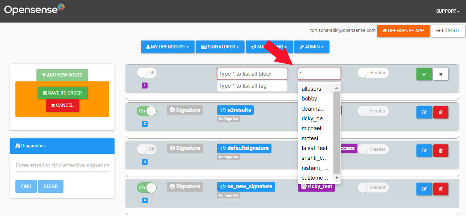This screenshot has height=216, width=466.
Task: Select allusers from the dropdown list
Action: tap(315, 89)
